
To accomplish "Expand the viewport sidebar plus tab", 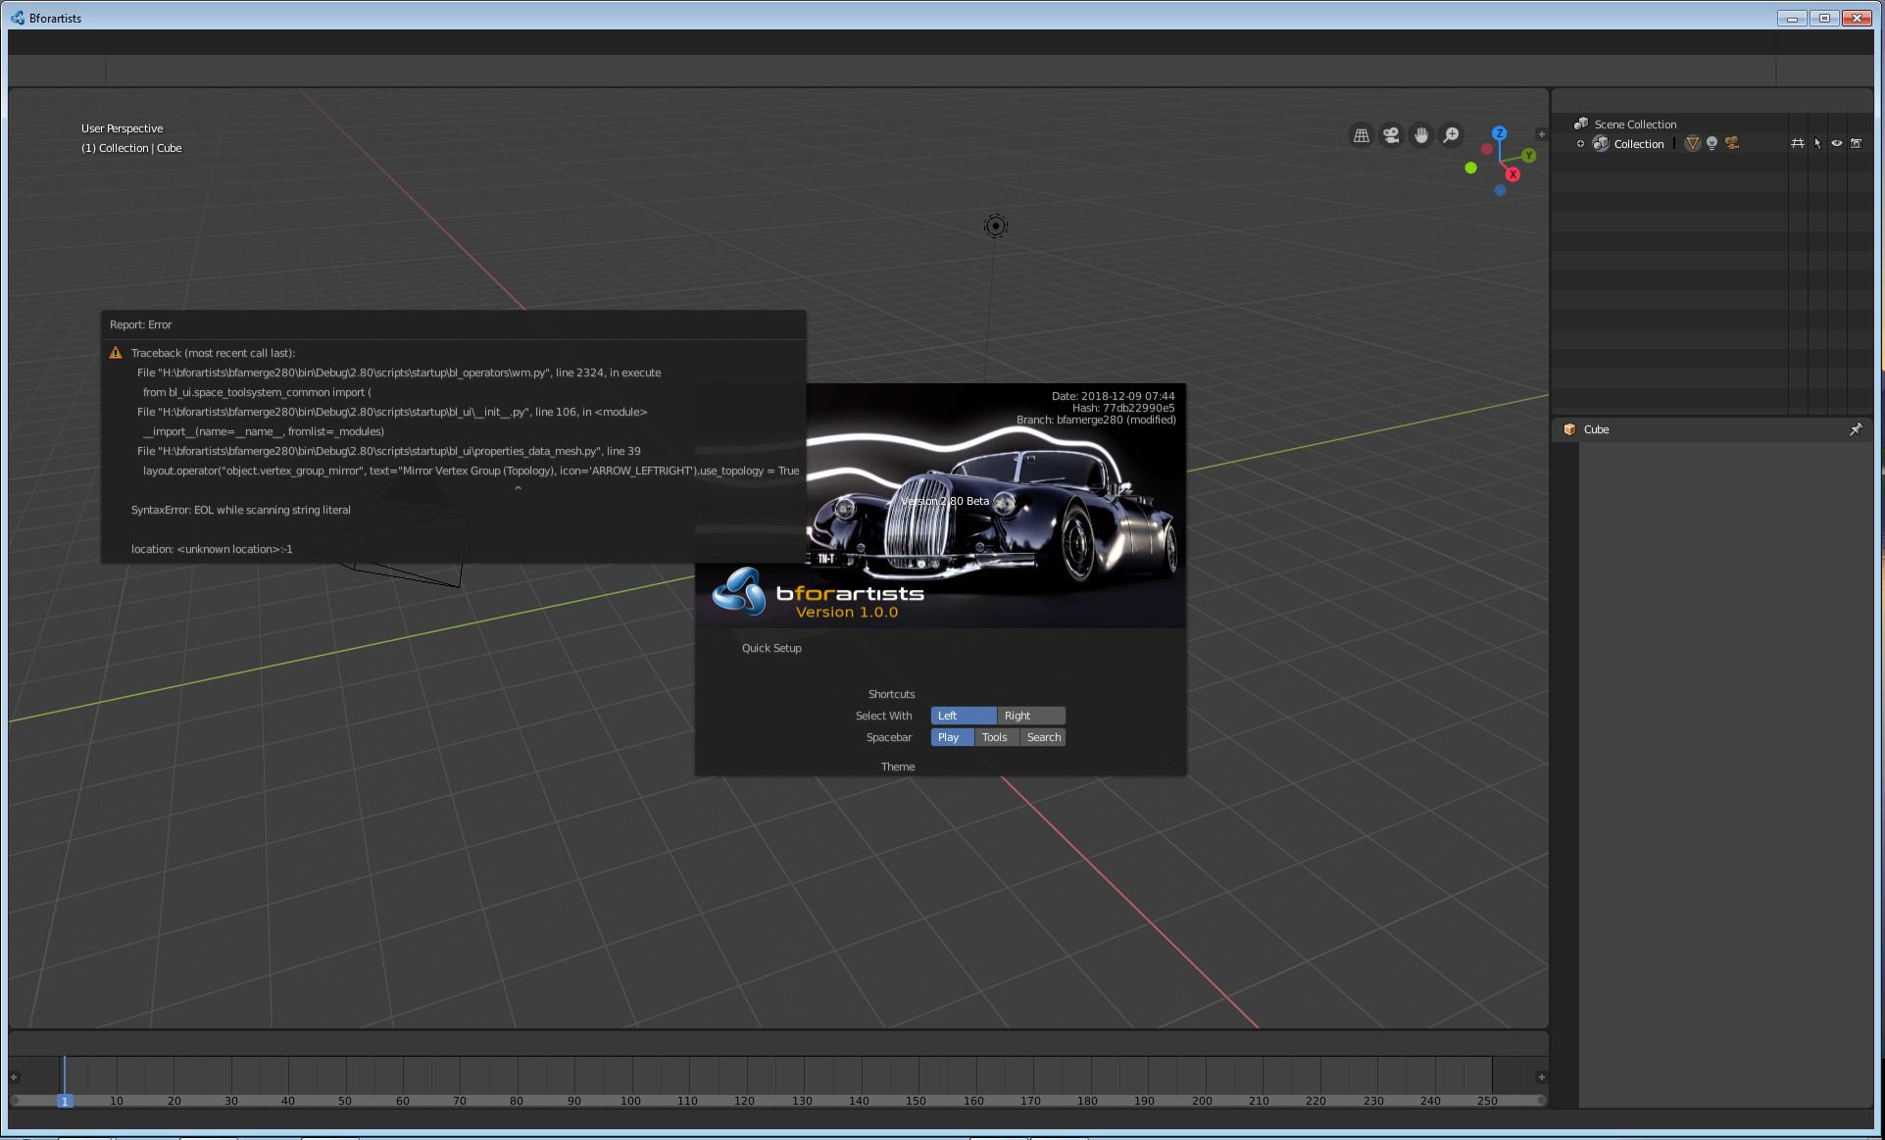I will pos(1541,134).
